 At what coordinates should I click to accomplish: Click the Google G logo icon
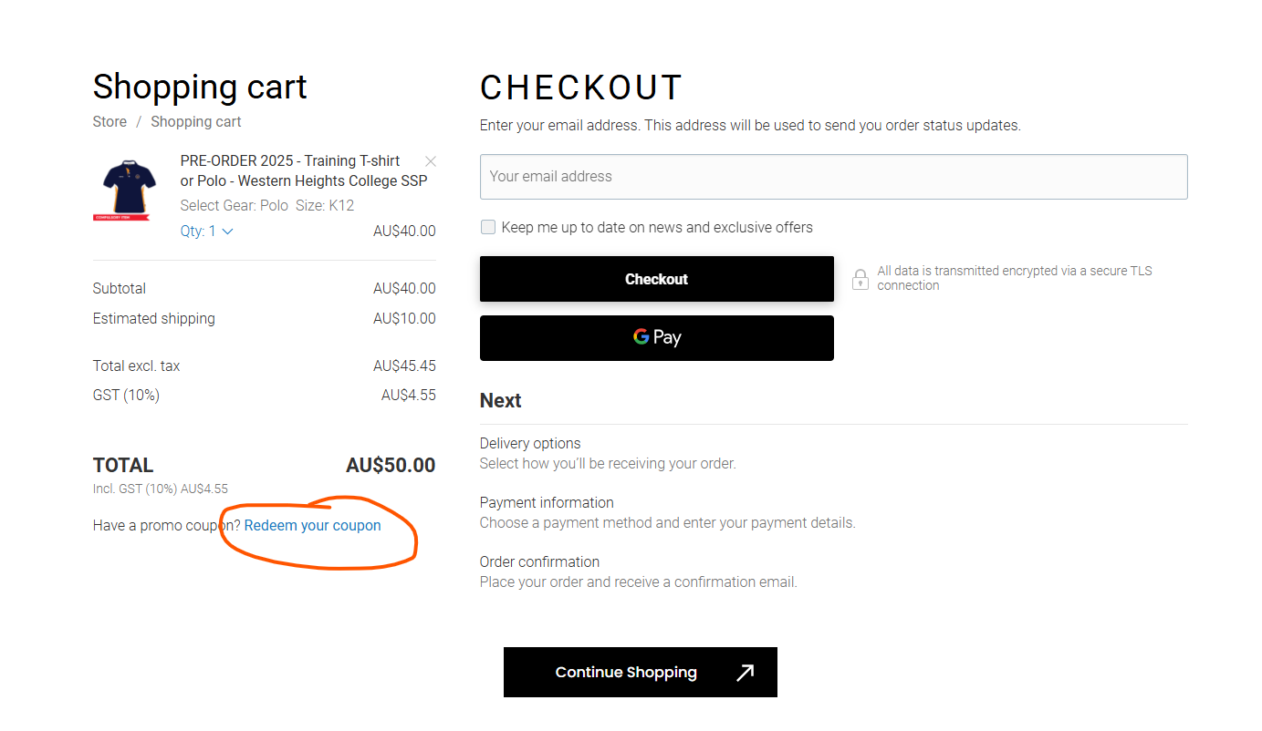[x=641, y=336]
